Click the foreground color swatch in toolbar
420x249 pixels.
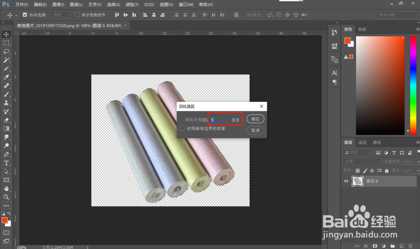coord(5,220)
